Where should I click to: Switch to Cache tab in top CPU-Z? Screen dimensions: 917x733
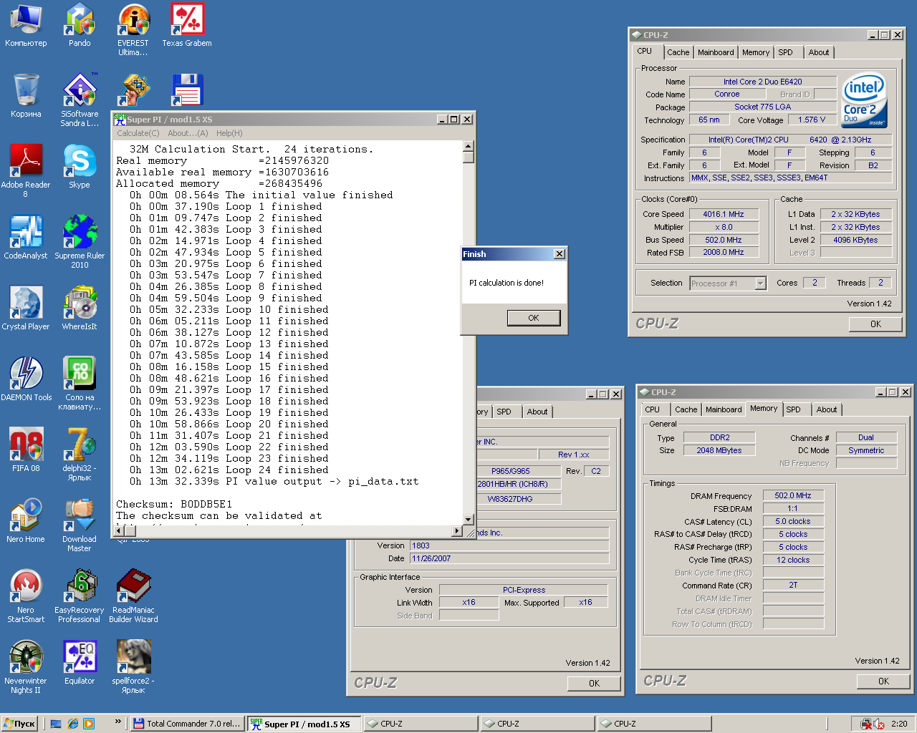pyautogui.click(x=678, y=52)
